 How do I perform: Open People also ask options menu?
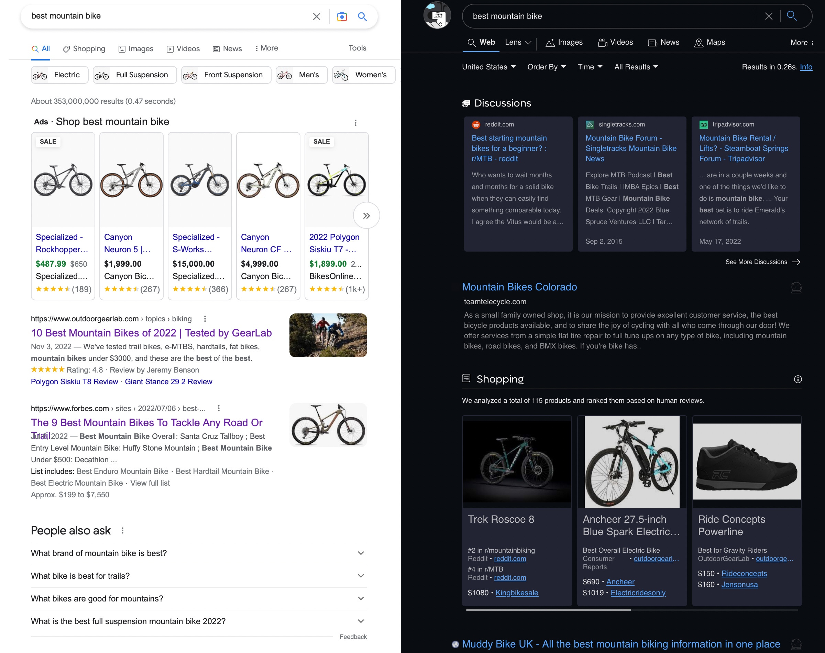(x=122, y=531)
